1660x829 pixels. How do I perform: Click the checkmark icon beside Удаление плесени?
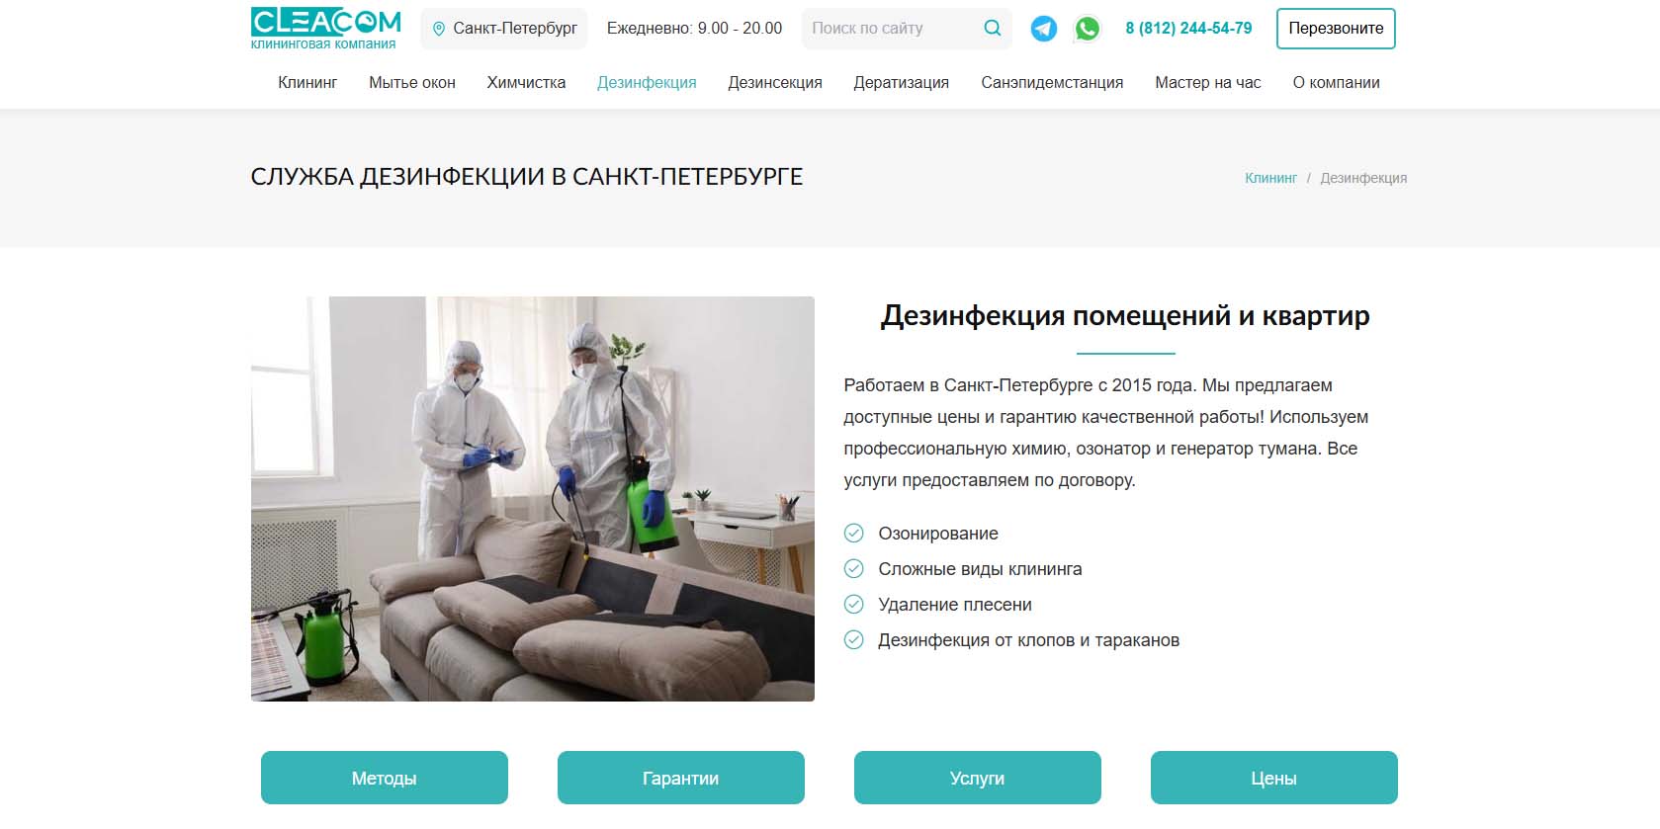853,605
